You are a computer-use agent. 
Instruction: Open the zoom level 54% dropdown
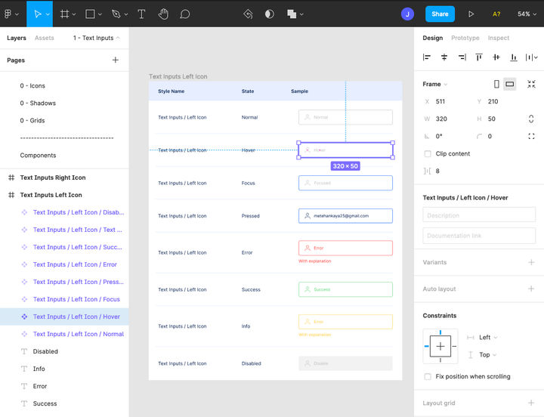click(527, 14)
